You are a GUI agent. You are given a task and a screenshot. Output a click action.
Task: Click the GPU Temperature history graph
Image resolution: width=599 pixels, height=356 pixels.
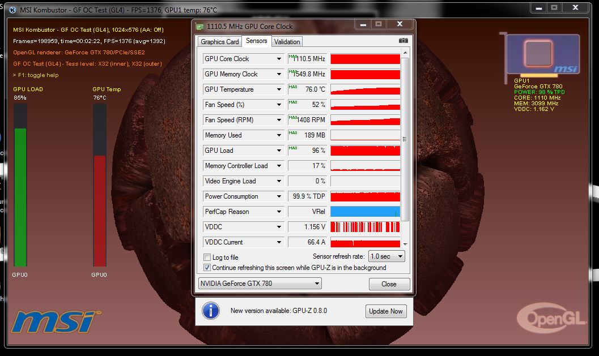[x=365, y=89]
